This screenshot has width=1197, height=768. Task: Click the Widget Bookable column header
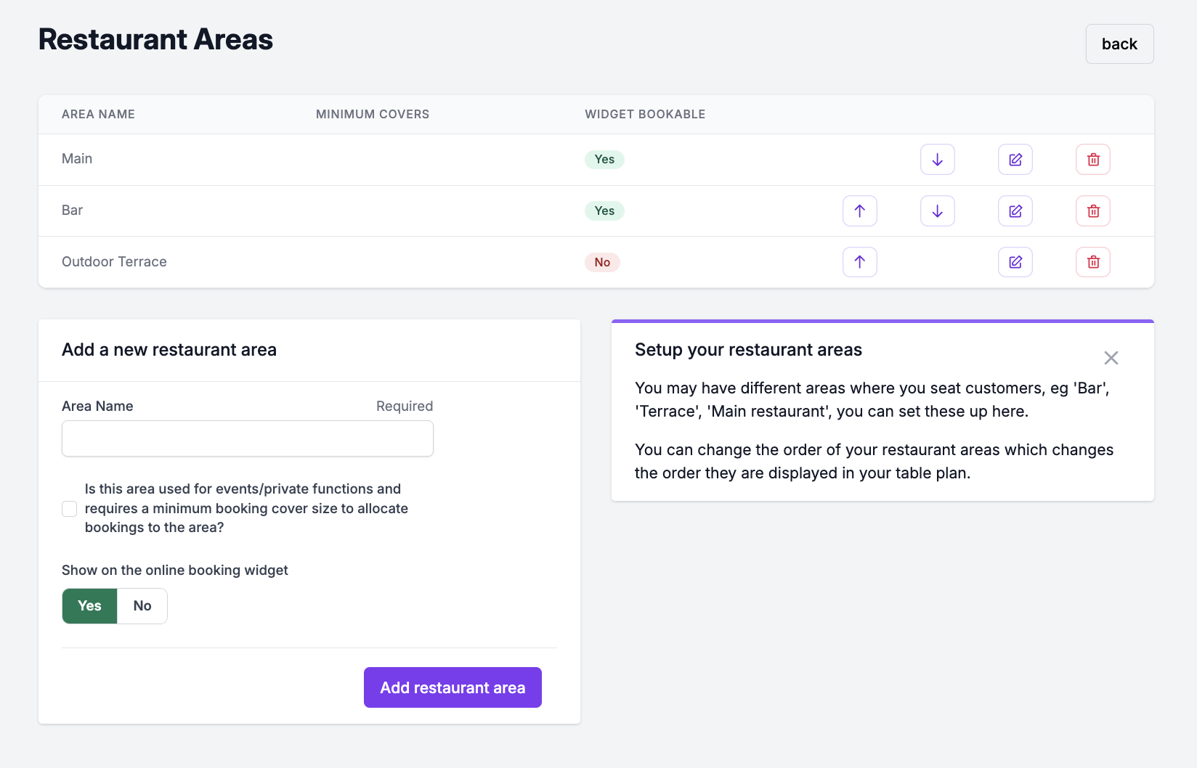click(x=645, y=115)
